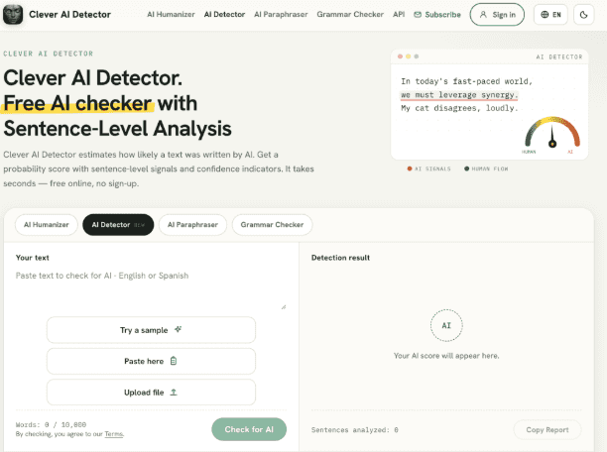Click the paste-text input area
Screen dimensions: 607x452
click(x=151, y=289)
